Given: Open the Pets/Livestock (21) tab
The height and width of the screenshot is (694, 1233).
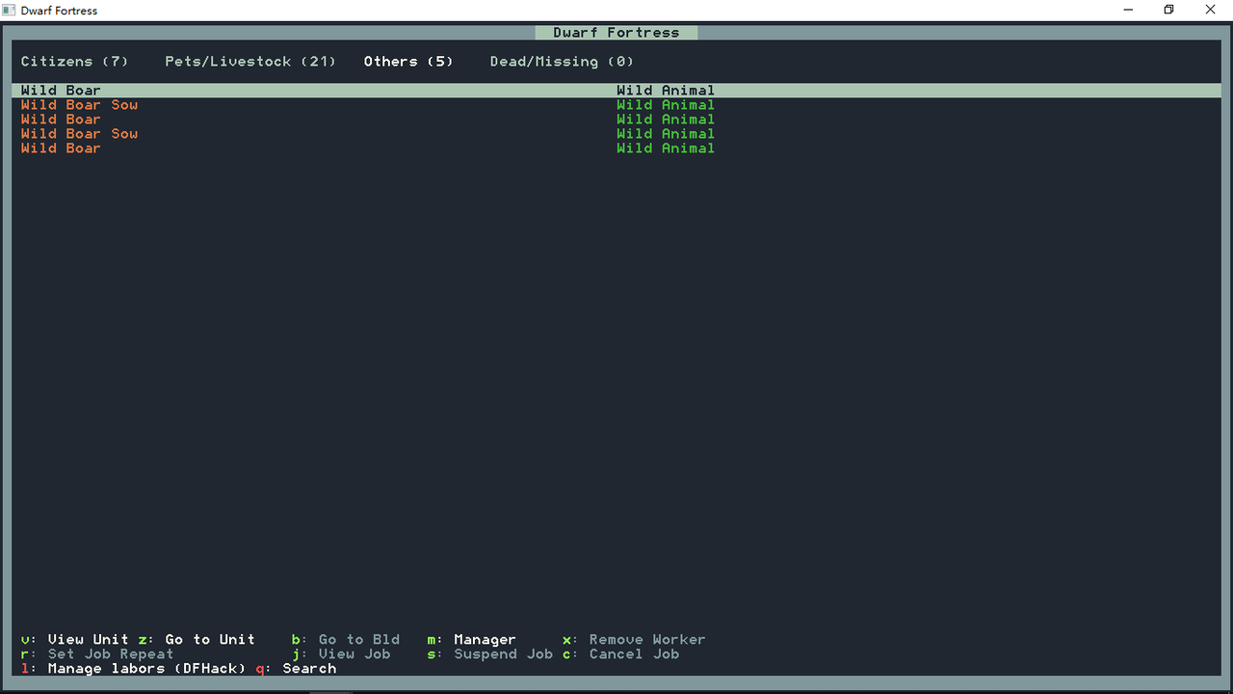Looking at the screenshot, I should point(250,62).
